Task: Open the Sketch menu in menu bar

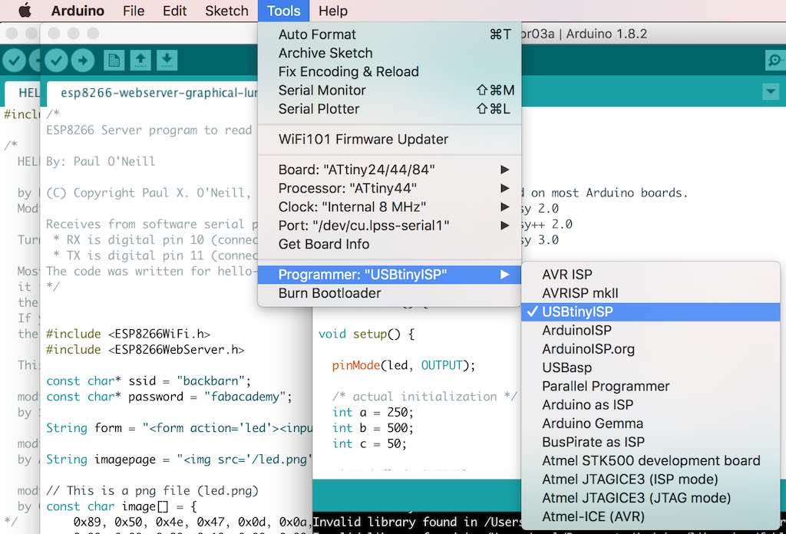Action: (x=226, y=11)
